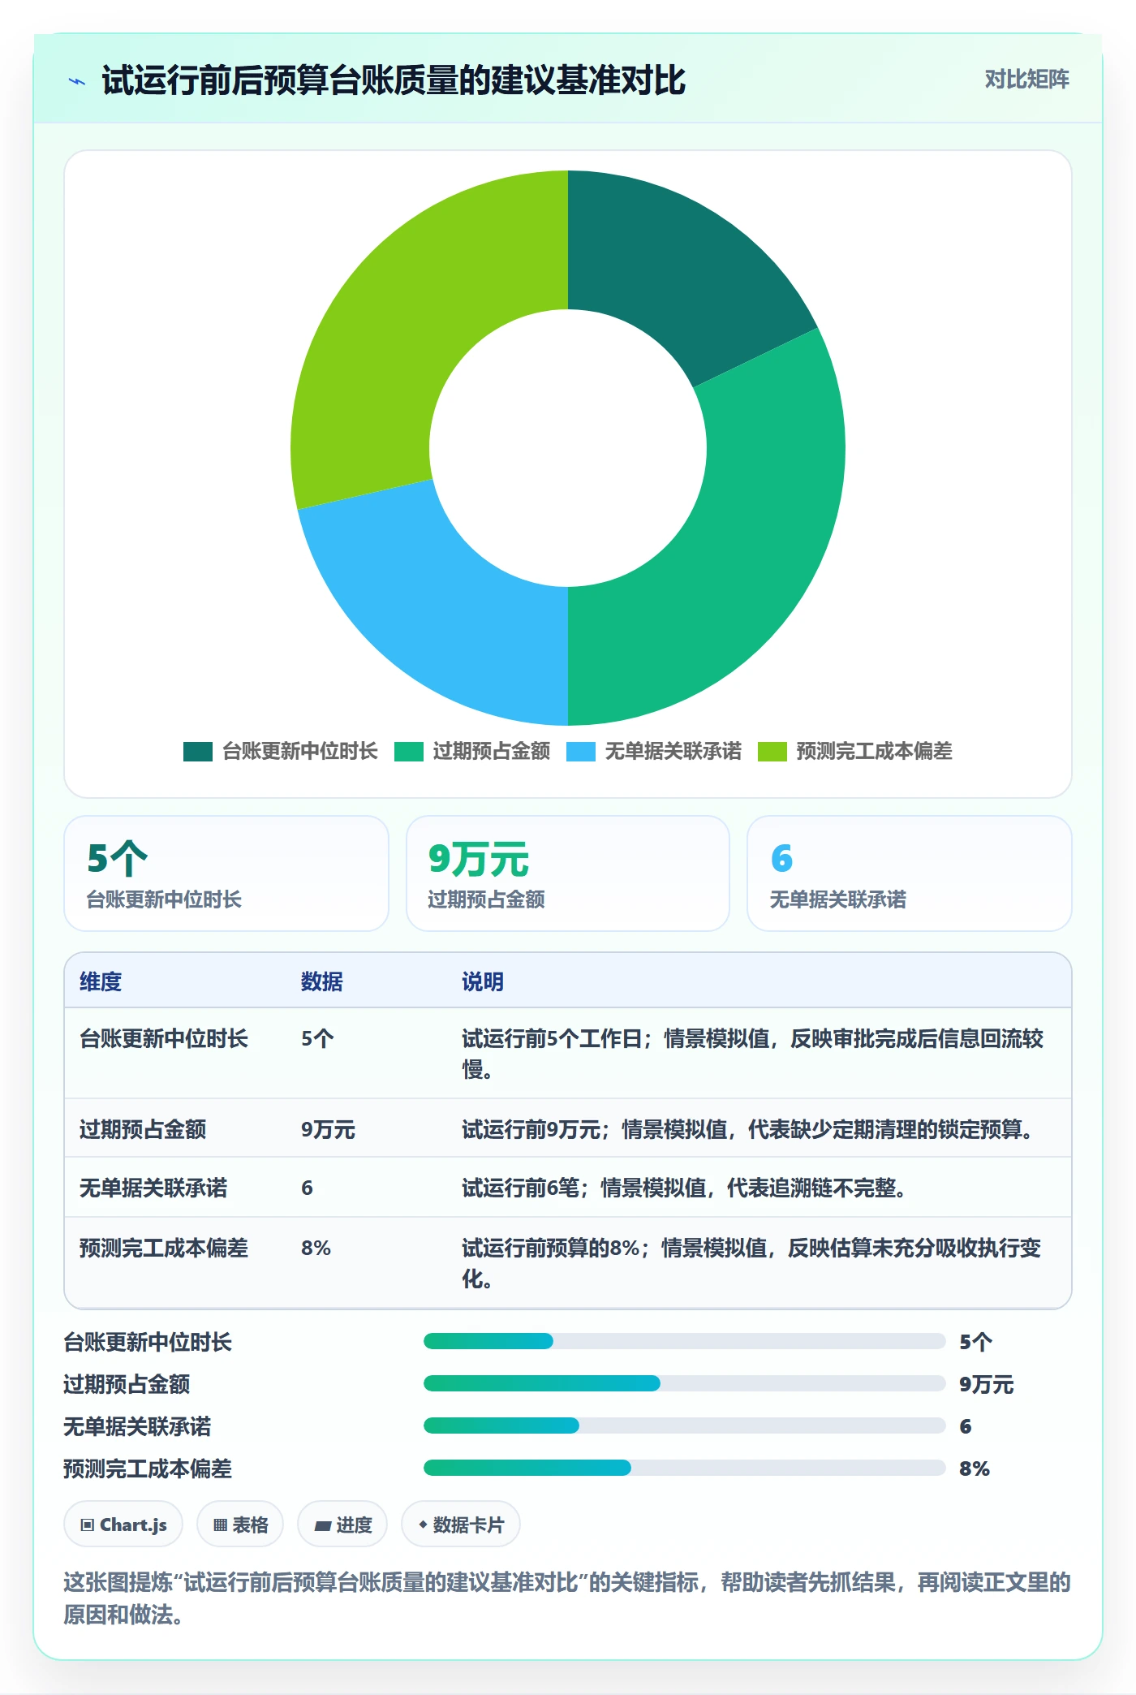Viewport: 1136px width, 1695px height.
Task: Click the 对比矩阵 label in header
Action: (x=1026, y=80)
